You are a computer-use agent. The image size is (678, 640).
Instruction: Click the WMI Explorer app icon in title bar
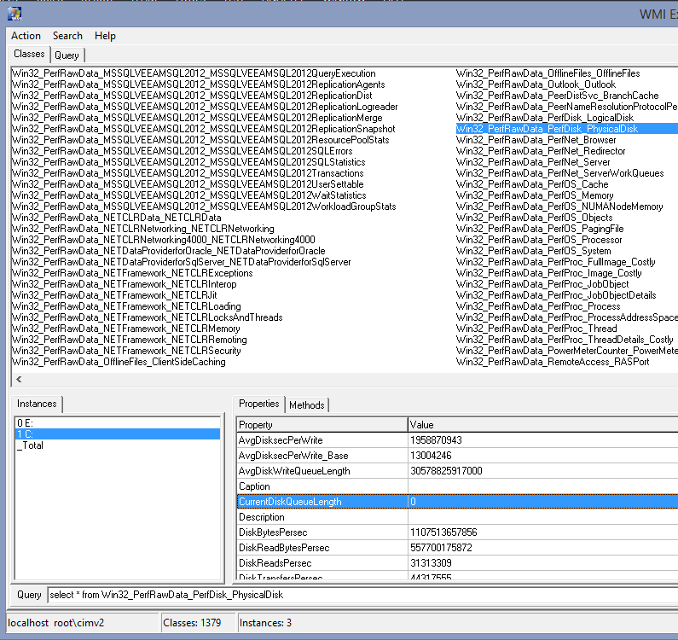14,14
